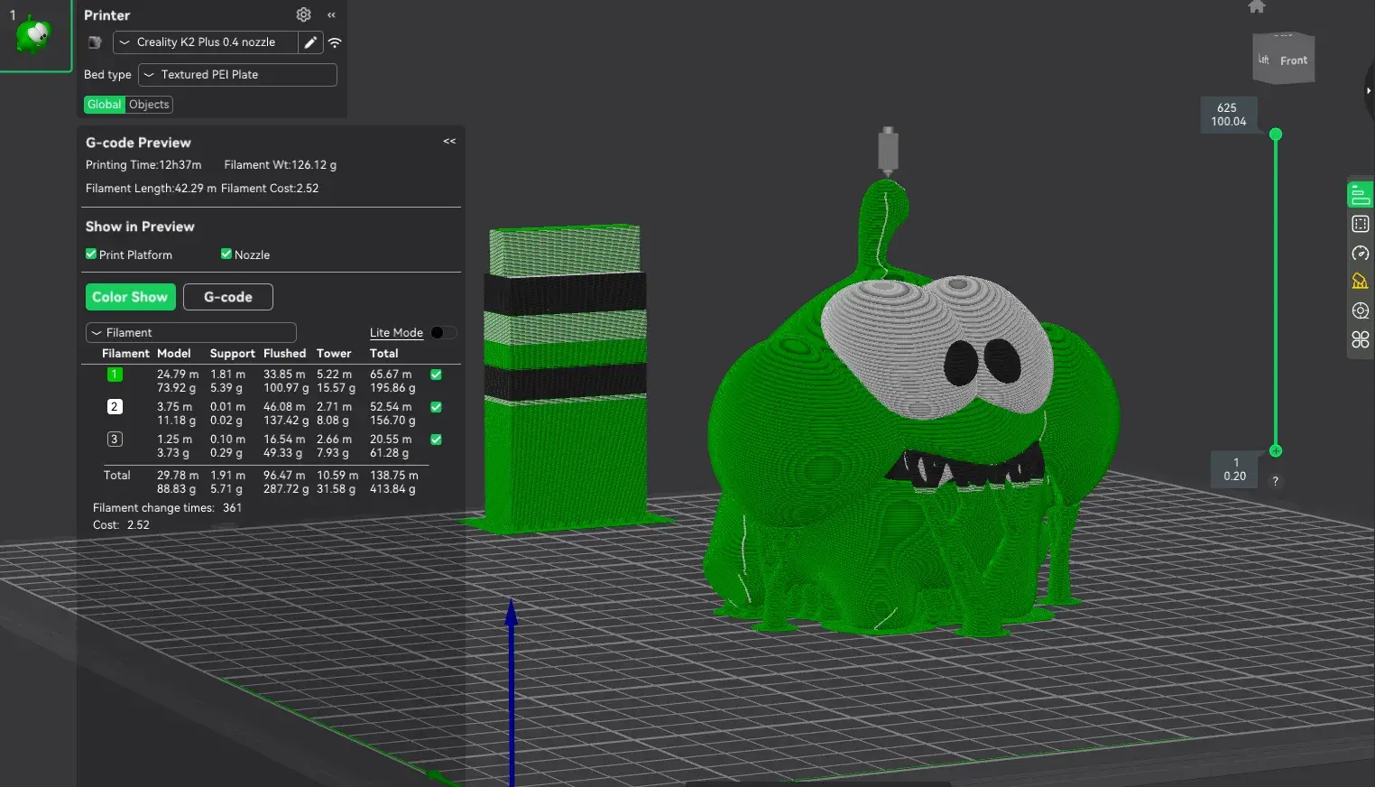Select the Color Show button
Screen dimensions: 1375x787
pos(130,297)
